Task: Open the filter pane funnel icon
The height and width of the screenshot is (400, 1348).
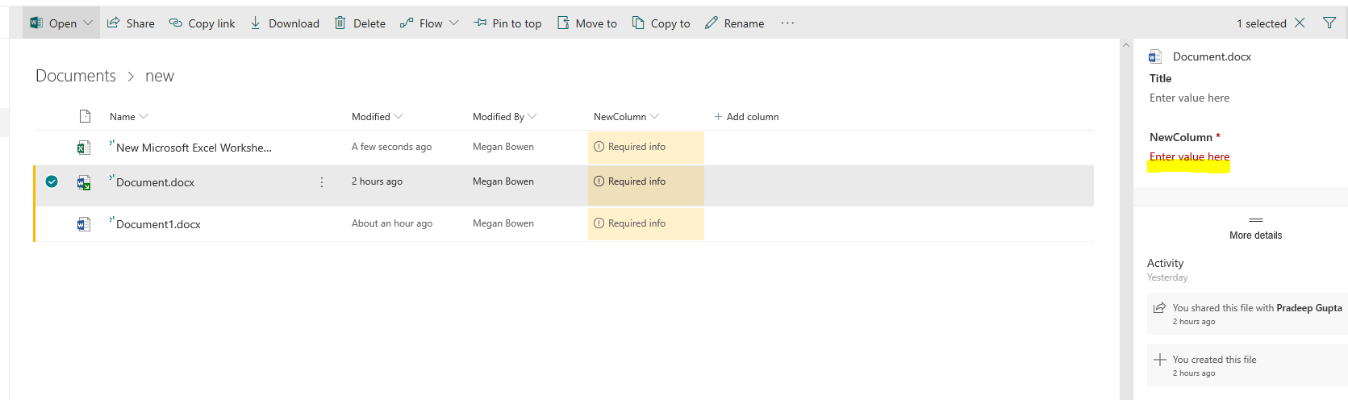Action: click(x=1329, y=23)
